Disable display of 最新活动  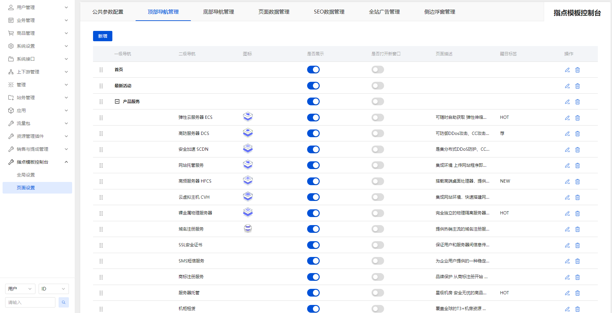313,86
